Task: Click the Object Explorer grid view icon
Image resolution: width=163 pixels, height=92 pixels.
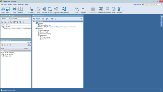Action: coord(29,45)
